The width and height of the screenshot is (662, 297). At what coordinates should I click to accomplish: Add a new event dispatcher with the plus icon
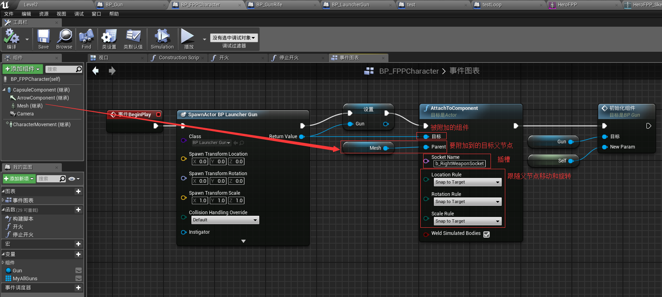tap(78, 288)
